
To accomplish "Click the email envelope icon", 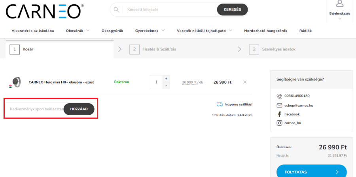I will (x=279, y=105).
